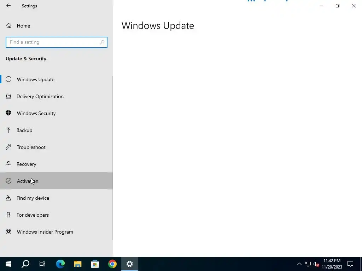Click the search magnifier in Find a setting

[x=102, y=42]
